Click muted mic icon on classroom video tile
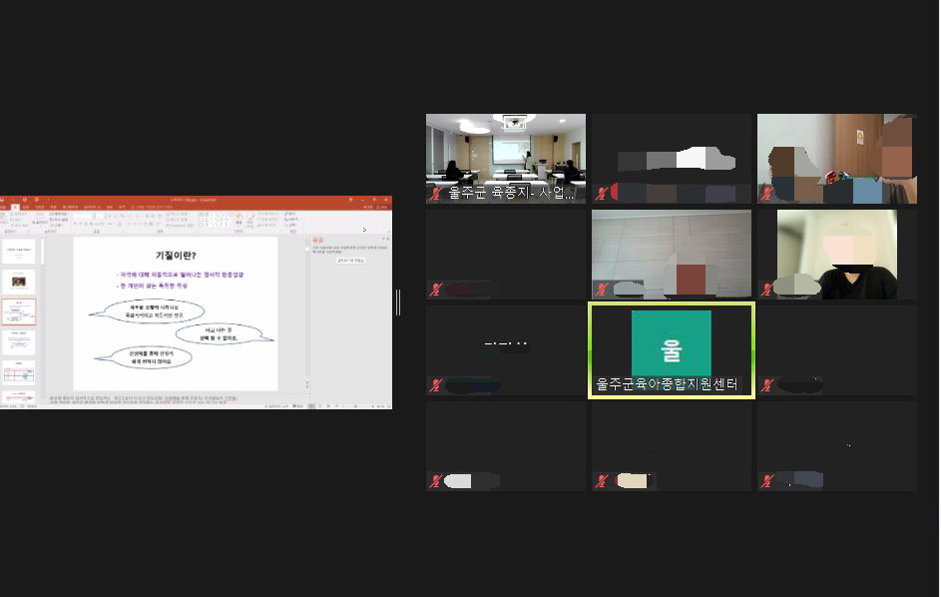The width and height of the screenshot is (941, 597). coord(435,195)
